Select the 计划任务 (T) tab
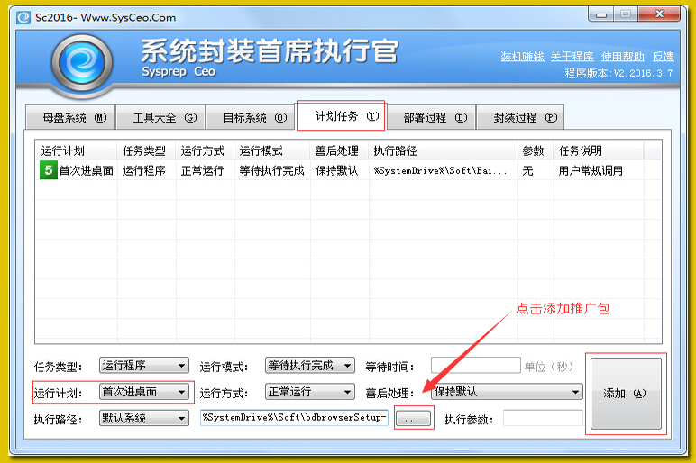Viewport: 696px width, 463px height. coord(341,116)
